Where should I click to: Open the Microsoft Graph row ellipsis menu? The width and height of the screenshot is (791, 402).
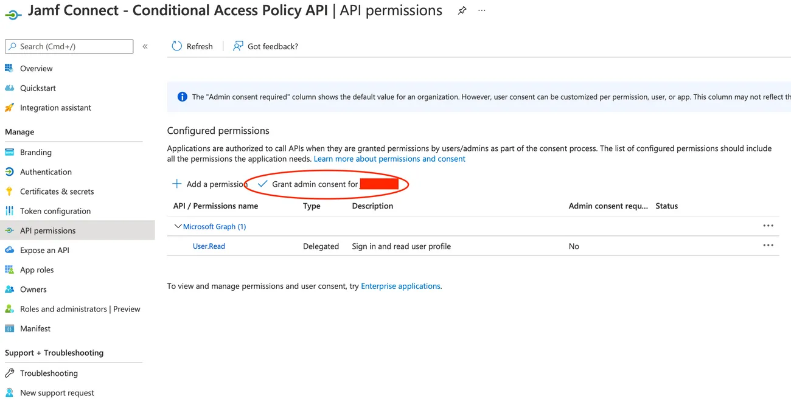(x=768, y=226)
